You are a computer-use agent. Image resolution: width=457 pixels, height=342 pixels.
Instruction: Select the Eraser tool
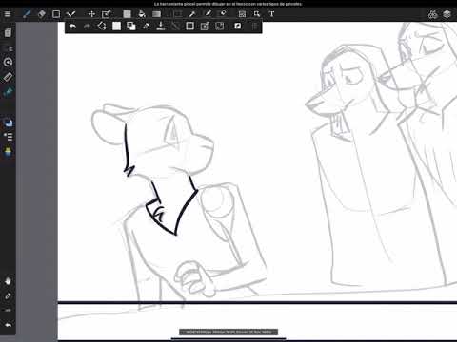point(42,14)
